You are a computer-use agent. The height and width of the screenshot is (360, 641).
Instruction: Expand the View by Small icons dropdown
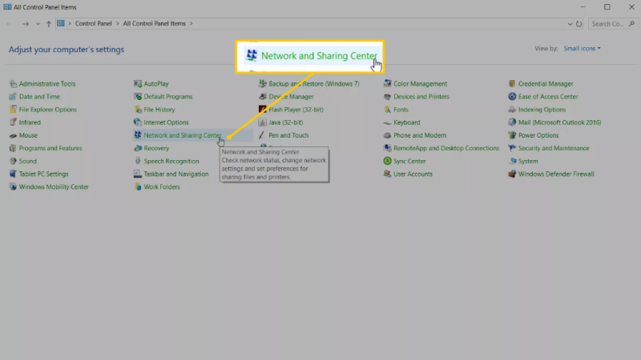click(583, 49)
